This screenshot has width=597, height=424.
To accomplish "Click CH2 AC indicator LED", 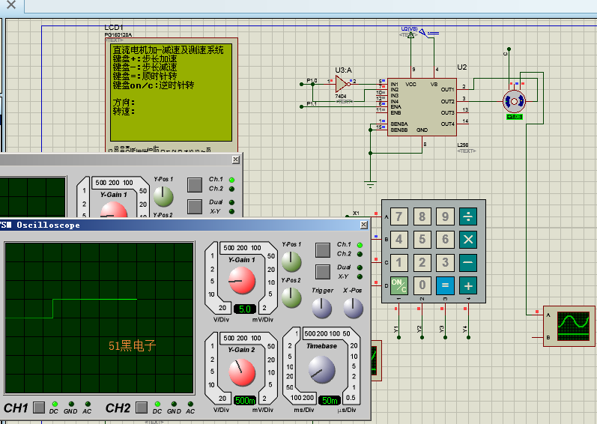I will click(x=190, y=404).
